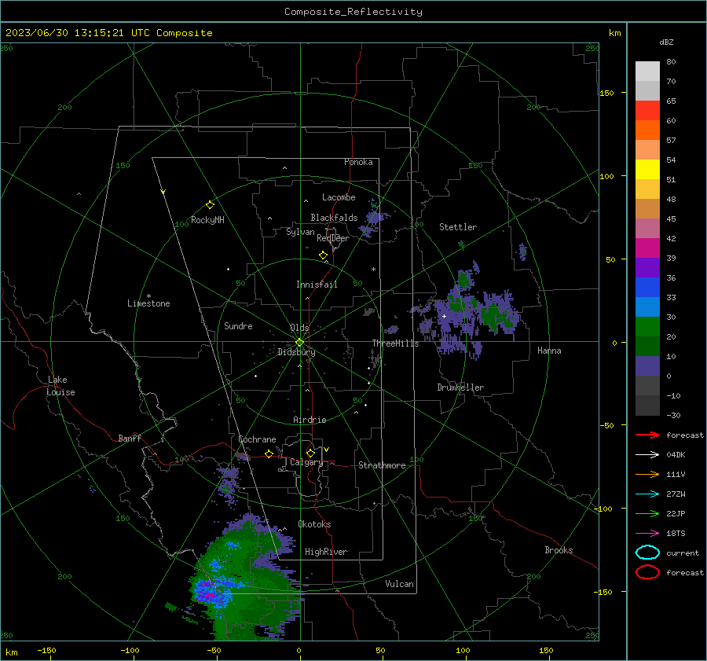Screen dimensions: 707x661
Task: Click the Innisfail map label
Action: tap(317, 285)
